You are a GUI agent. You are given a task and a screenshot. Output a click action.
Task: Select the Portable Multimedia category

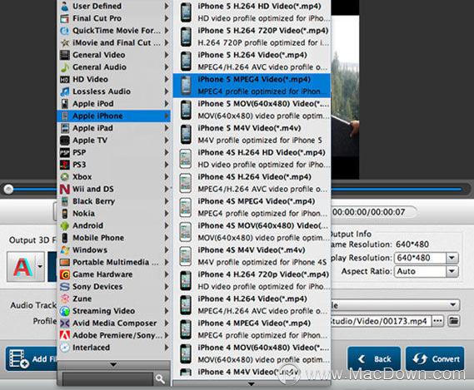(x=113, y=262)
